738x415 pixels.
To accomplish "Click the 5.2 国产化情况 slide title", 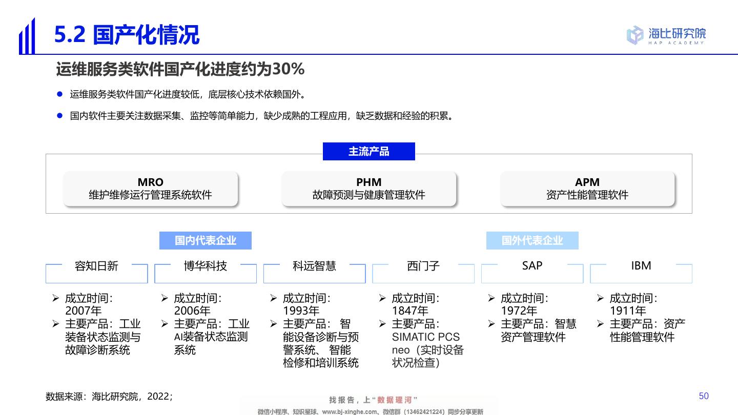I will (x=127, y=35).
